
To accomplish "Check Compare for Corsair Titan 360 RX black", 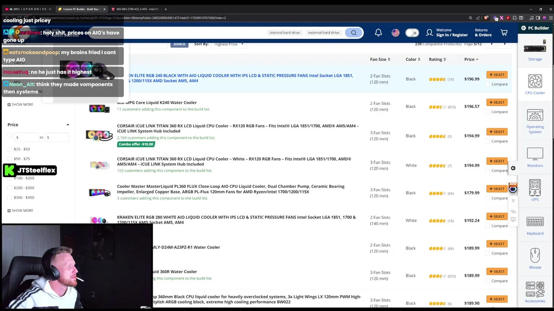I will (488, 141).
